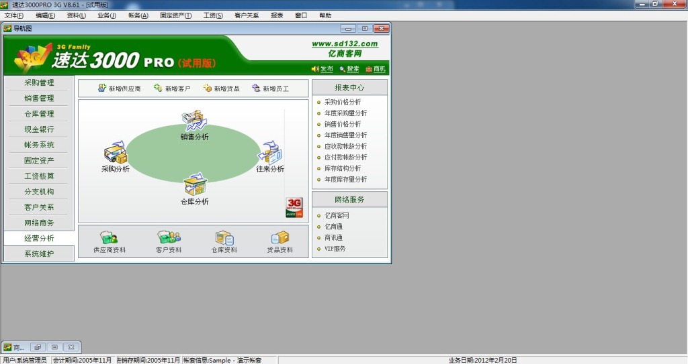The image size is (688, 364).
Task: Open 销售价格分析 report
Action: [x=342, y=124]
